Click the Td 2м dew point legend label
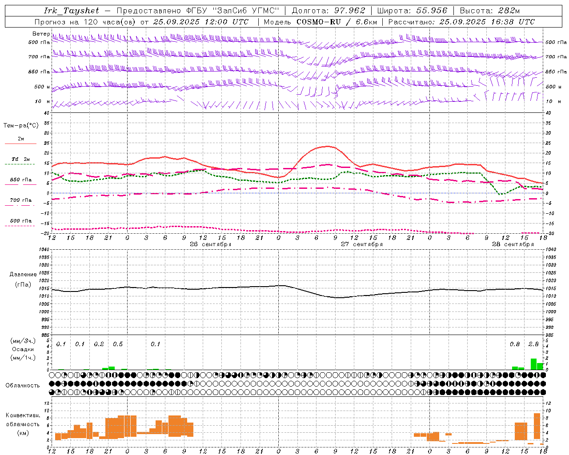569x455 pixels. pyautogui.click(x=20, y=159)
